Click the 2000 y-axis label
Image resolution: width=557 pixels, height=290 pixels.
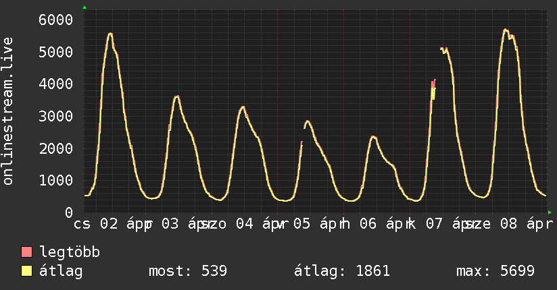click(56, 148)
